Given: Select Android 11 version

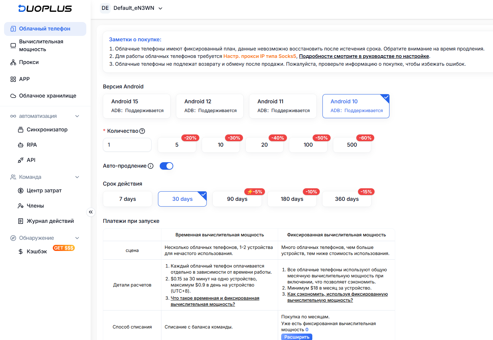Looking at the screenshot, I should pos(283,106).
